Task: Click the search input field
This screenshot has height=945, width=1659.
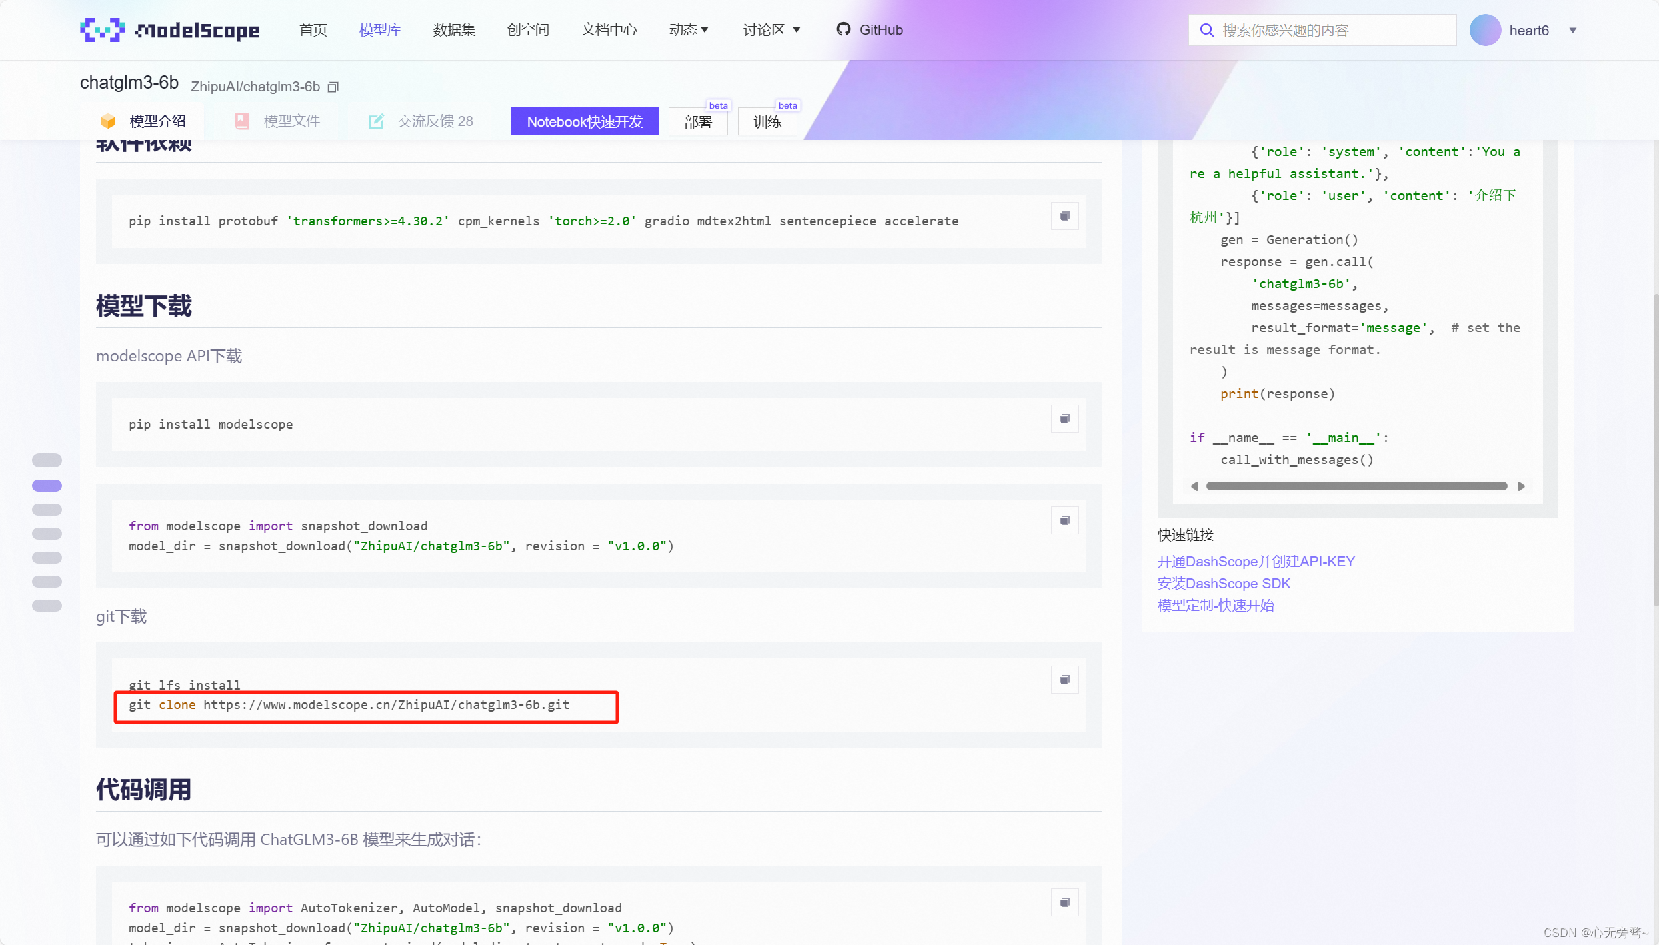Action: point(1322,30)
